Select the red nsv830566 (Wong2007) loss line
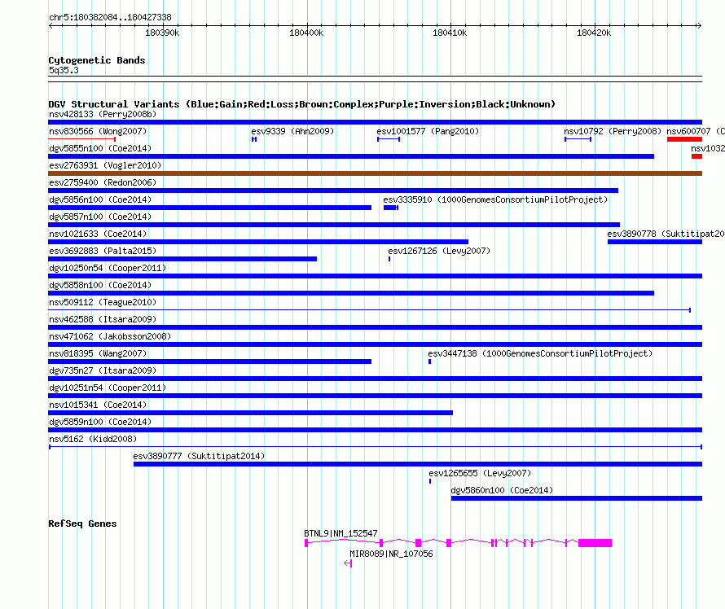 tap(81, 139)
